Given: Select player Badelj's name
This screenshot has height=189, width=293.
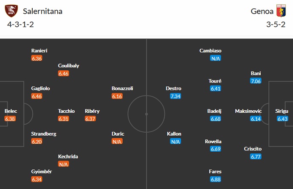Looking at the screenshot, I should [x=214, y=111].
